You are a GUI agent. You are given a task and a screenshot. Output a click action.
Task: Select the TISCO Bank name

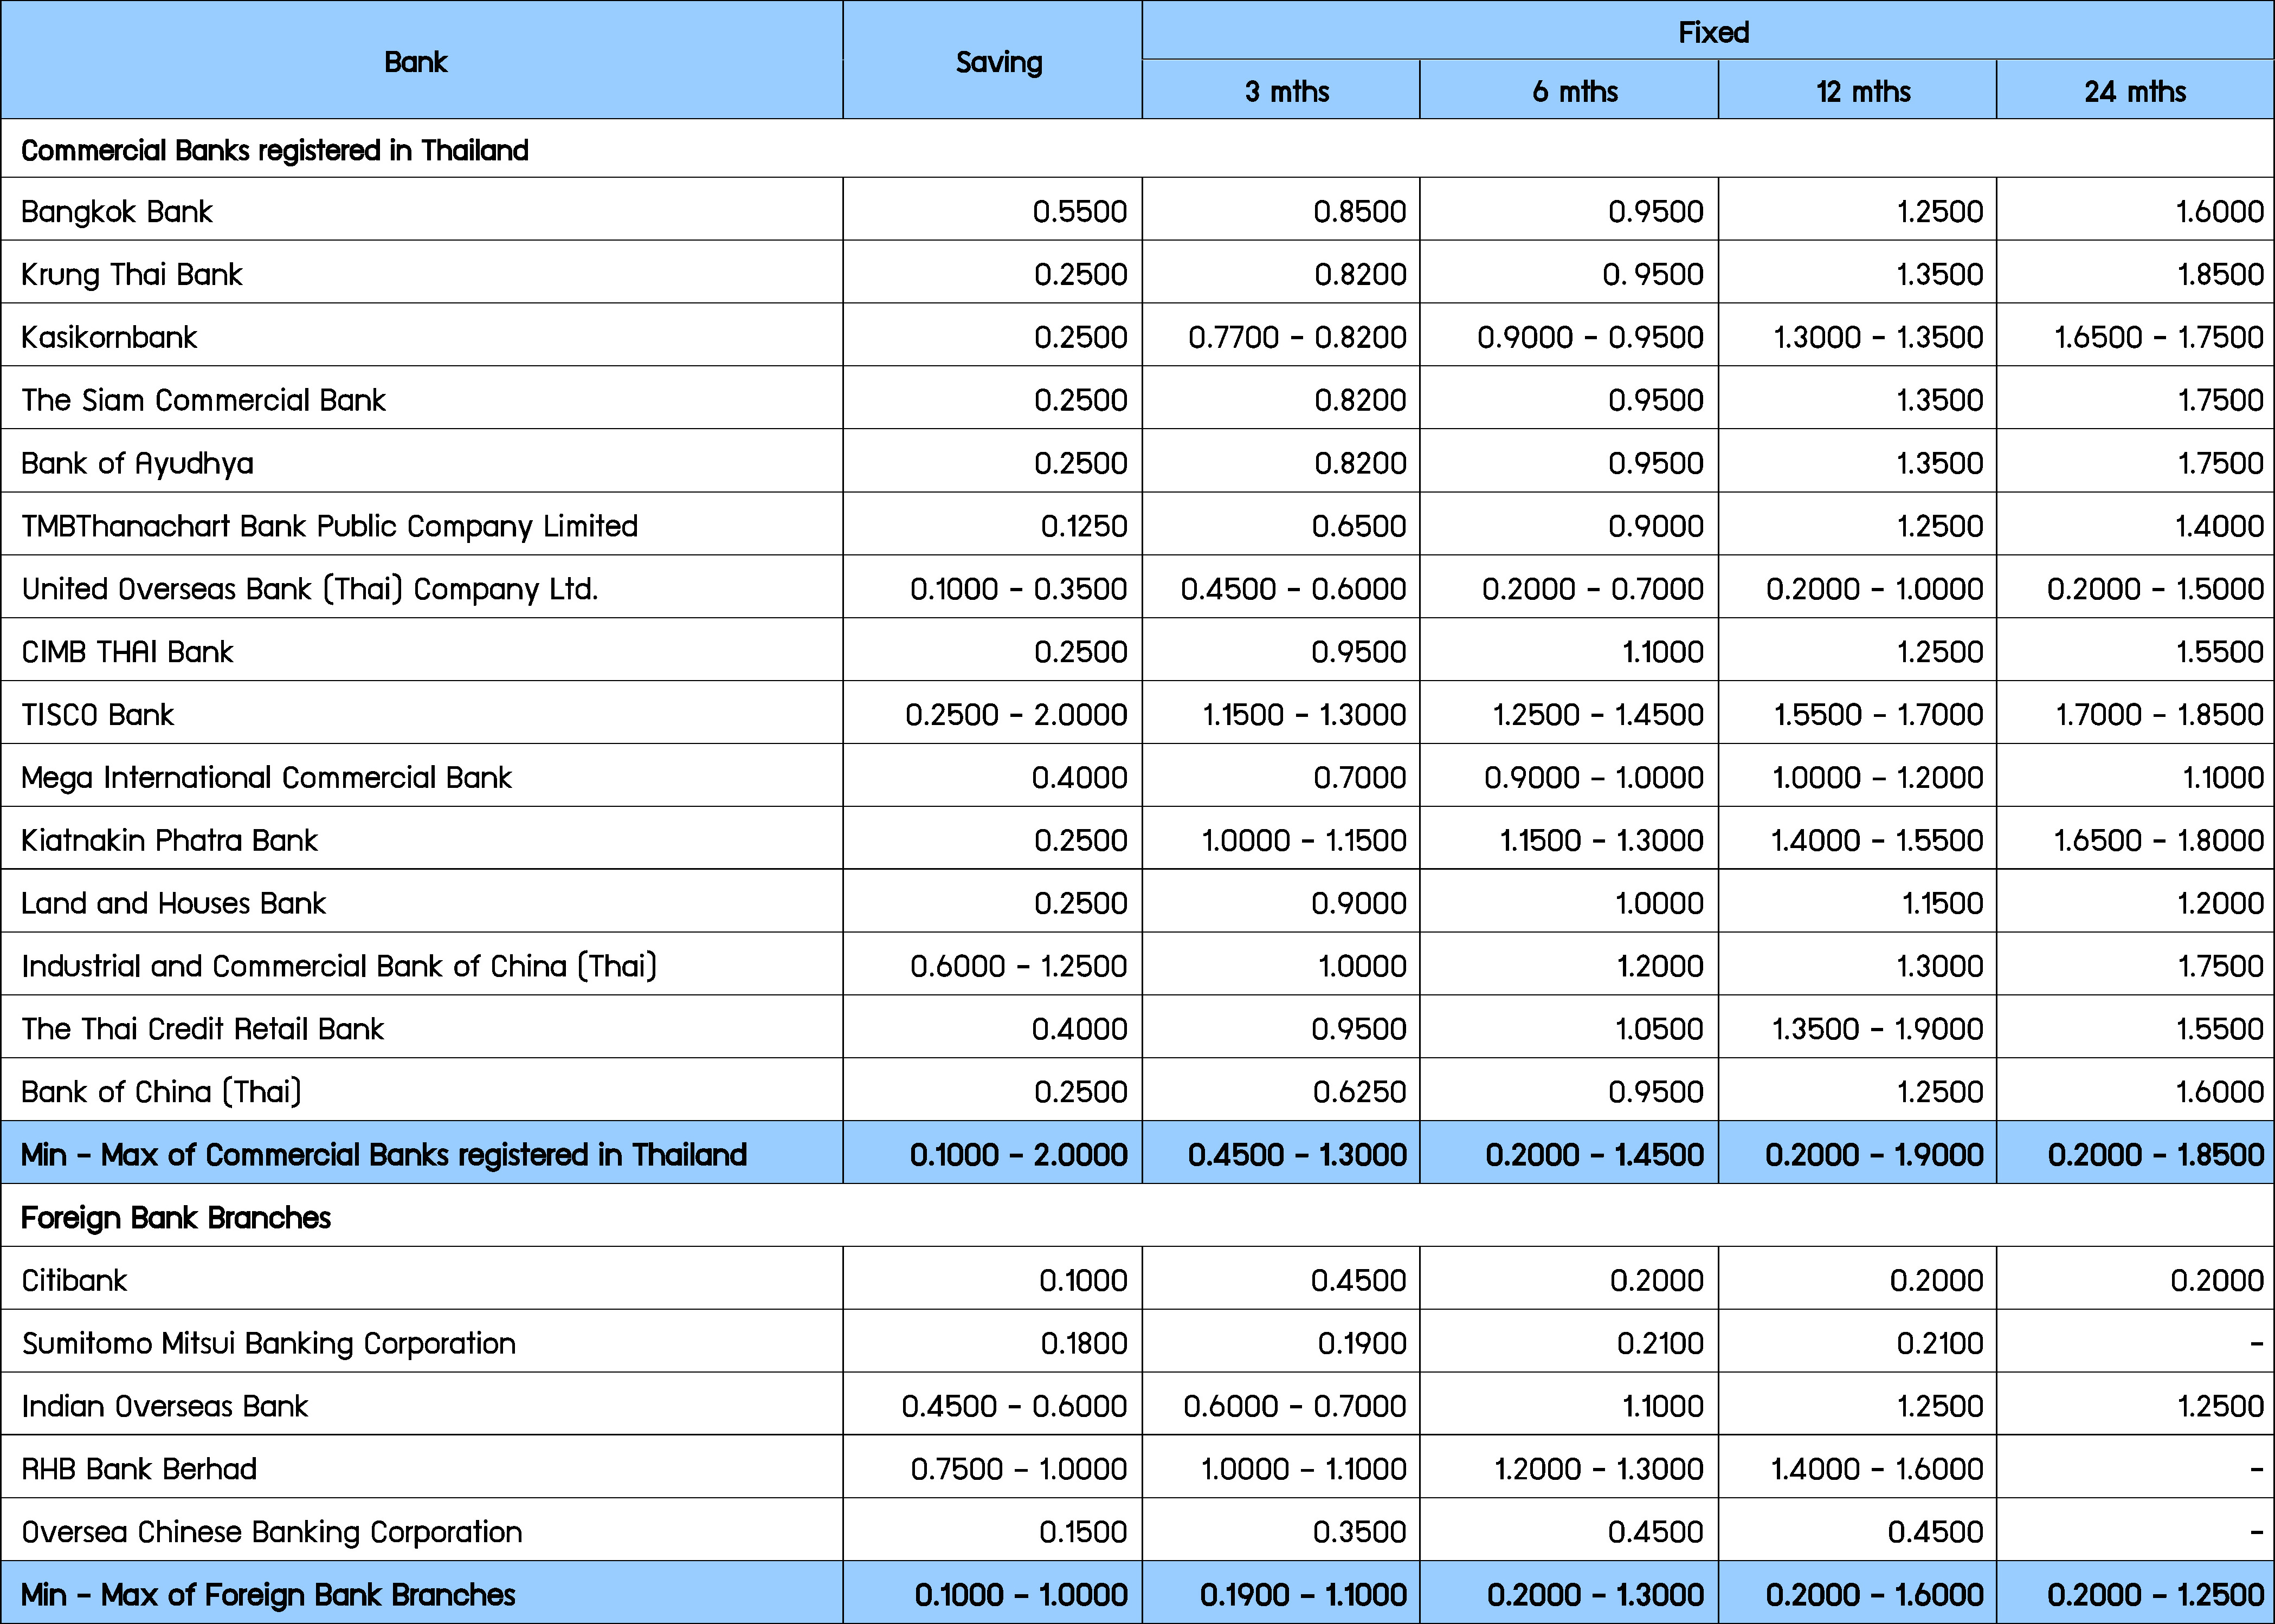[x=98, y=715]
